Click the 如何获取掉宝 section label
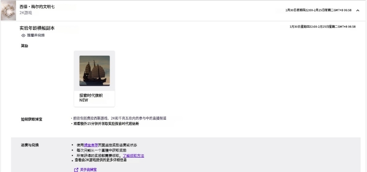The width and height of the screenshot is (367, 172). point(32,119)
